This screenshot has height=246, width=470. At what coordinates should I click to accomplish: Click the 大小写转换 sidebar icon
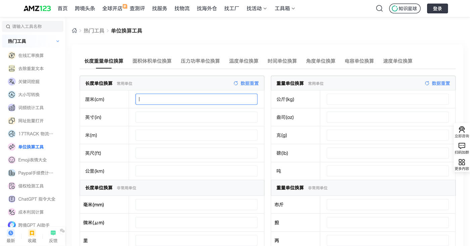(12, 95)
